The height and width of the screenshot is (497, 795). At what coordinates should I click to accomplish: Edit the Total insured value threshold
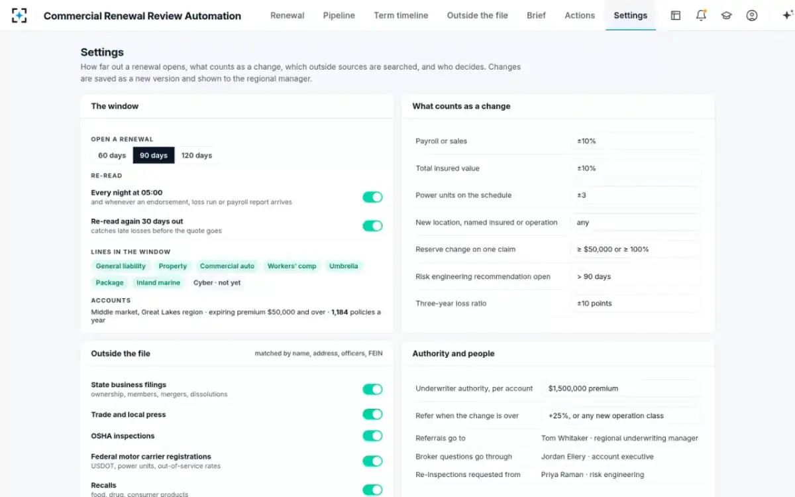coord(636,168)
